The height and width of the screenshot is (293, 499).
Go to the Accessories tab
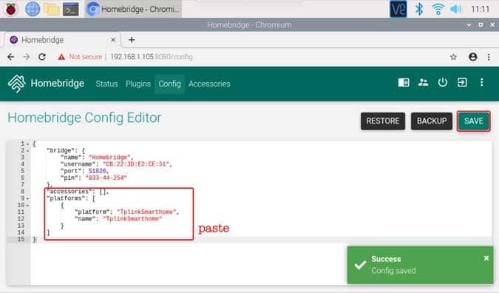(209, 84)
